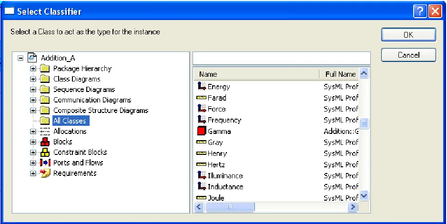Screen dimensions: 447x224
Task: Select the Gamma classifier name
Action: 219,132
